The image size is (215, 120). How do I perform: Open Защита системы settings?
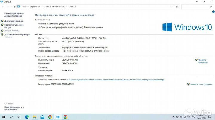click(12, 31)
